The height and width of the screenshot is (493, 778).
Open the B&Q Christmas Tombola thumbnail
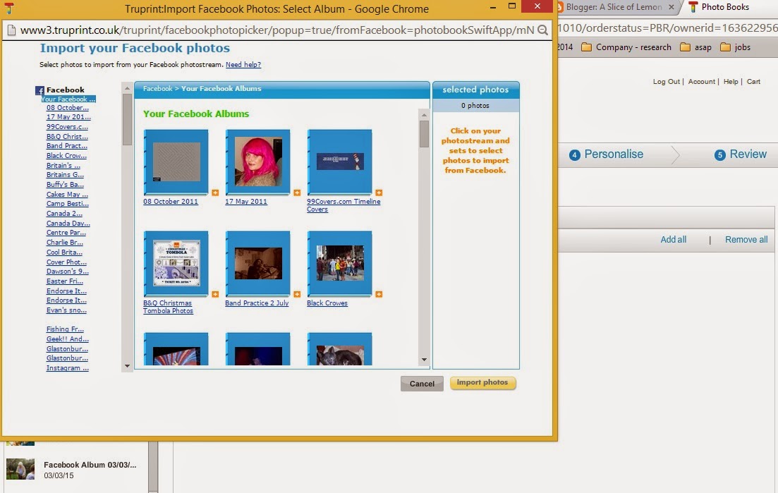176,263
